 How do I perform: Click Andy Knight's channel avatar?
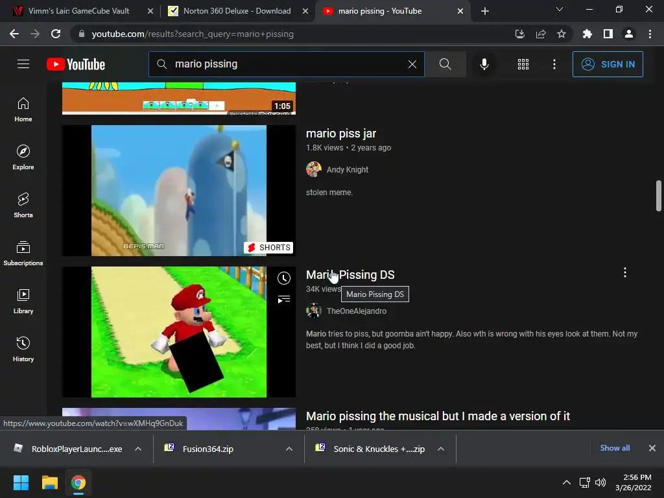(x=314, y=169)
